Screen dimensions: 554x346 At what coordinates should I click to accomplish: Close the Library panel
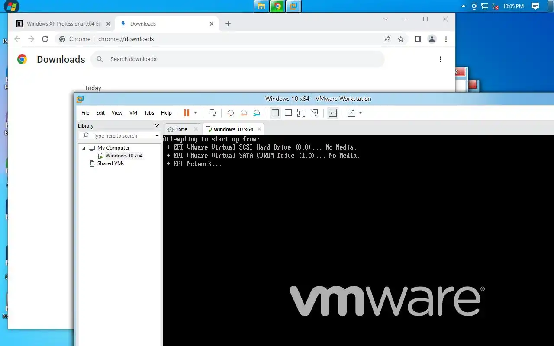(157, 126)
